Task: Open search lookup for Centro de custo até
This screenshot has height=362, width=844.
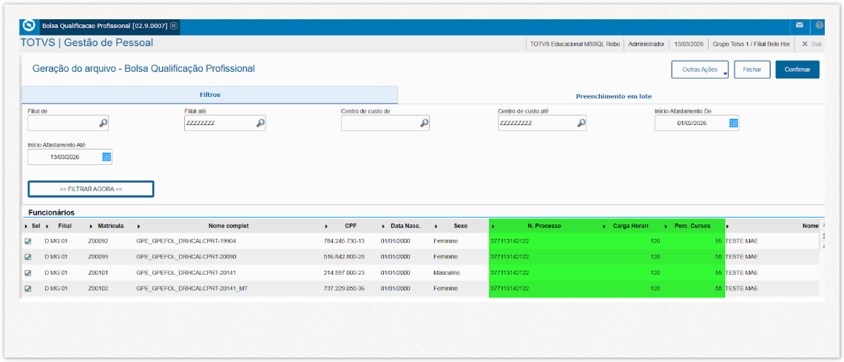Action: pyautogui.click(x=581, y=124)
